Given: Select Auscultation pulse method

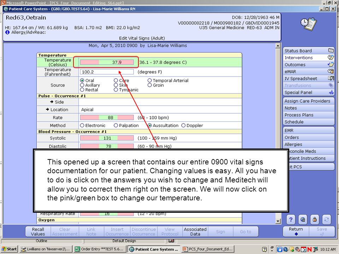Looking at the screenshot, I should click(150, 125).
